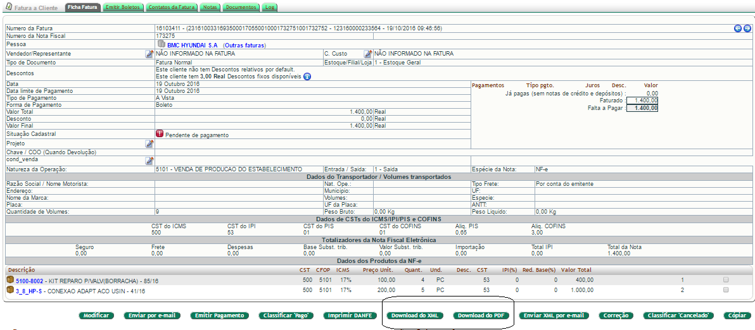
Task: Click the Nota Fiscal number 173275
Action: (x=166, y=35)
